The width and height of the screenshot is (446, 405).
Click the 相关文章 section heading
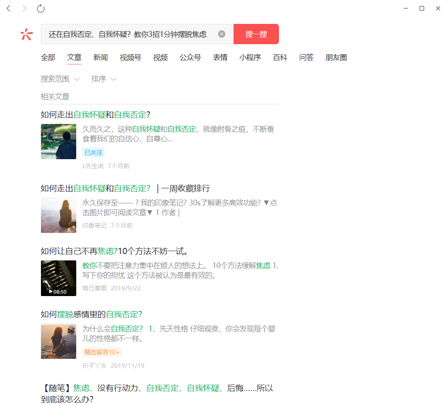coord(55,97)
